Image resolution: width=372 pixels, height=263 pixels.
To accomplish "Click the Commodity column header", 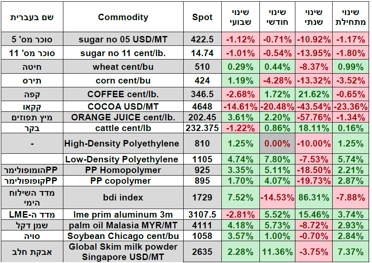I will pyautogui.click(x=123, y=18).
